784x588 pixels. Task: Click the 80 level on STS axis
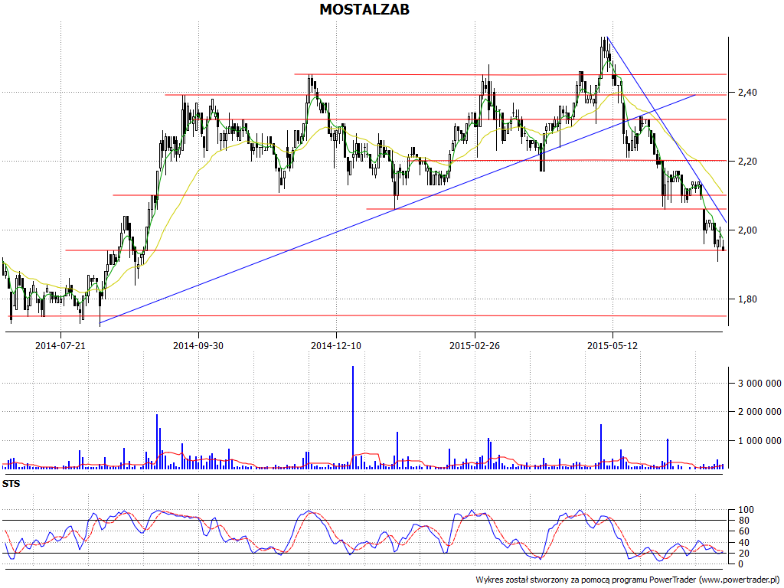(743, 521)
